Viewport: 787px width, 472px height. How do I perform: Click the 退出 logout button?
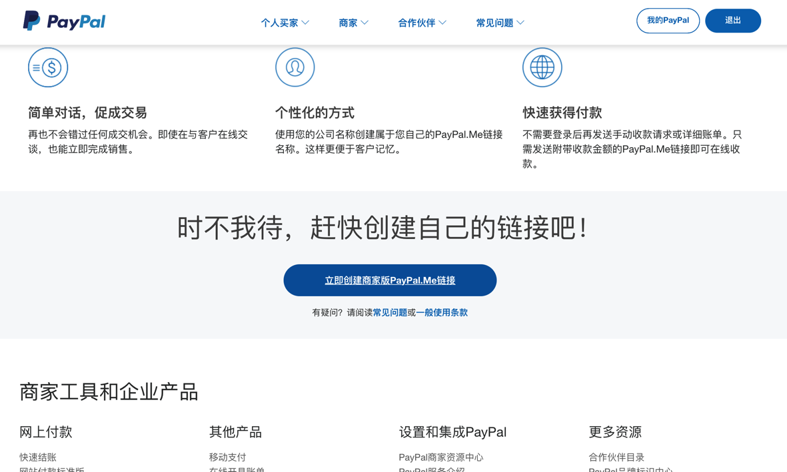click(733, 21)
